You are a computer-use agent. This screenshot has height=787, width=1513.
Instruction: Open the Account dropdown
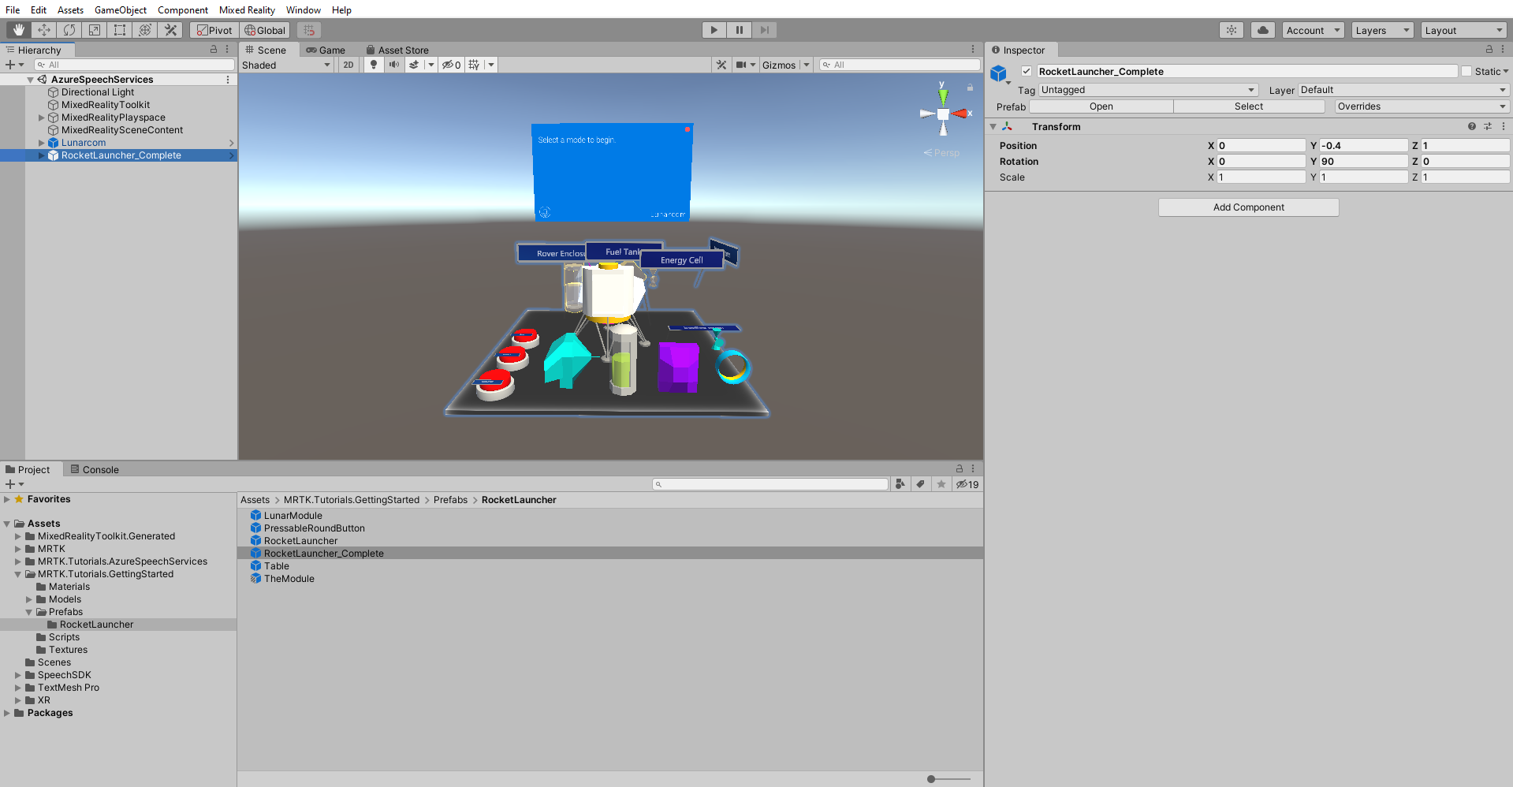[1313, 30]
